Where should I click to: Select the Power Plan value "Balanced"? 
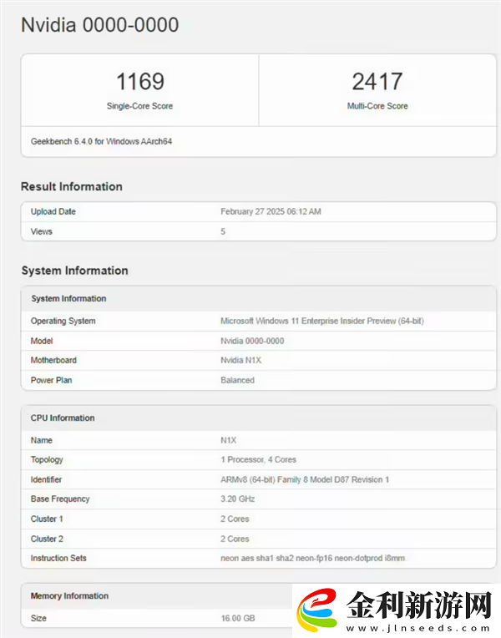[238, 380]
